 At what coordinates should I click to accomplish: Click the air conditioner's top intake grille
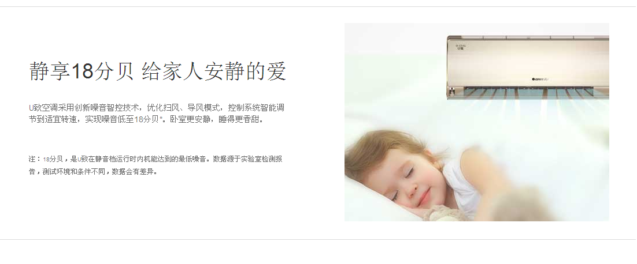528,37
